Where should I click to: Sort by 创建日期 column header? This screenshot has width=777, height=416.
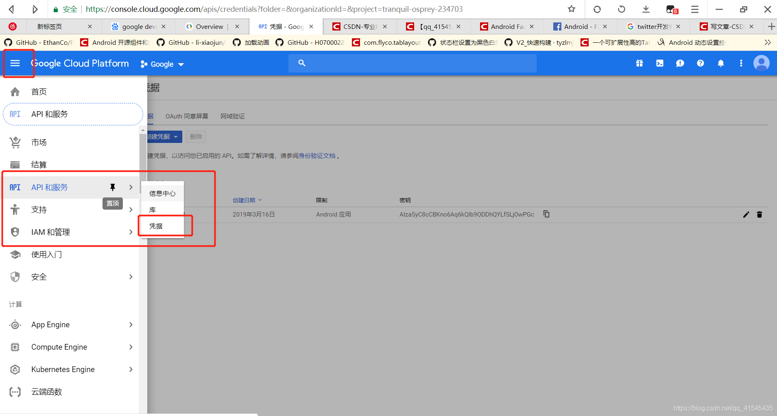[247, 200]
